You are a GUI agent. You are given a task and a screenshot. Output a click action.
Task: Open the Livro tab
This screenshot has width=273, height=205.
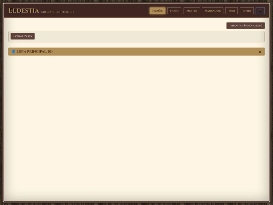(247, 11)
